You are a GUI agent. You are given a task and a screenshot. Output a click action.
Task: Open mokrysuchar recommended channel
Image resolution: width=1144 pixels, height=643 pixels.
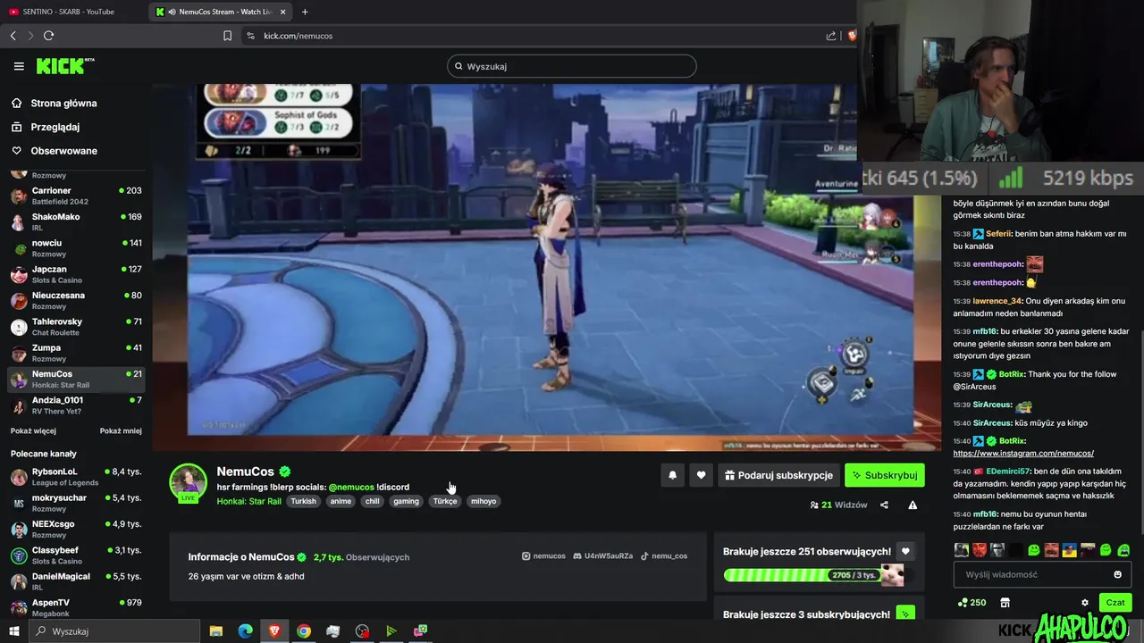click(x=75, y=503)
